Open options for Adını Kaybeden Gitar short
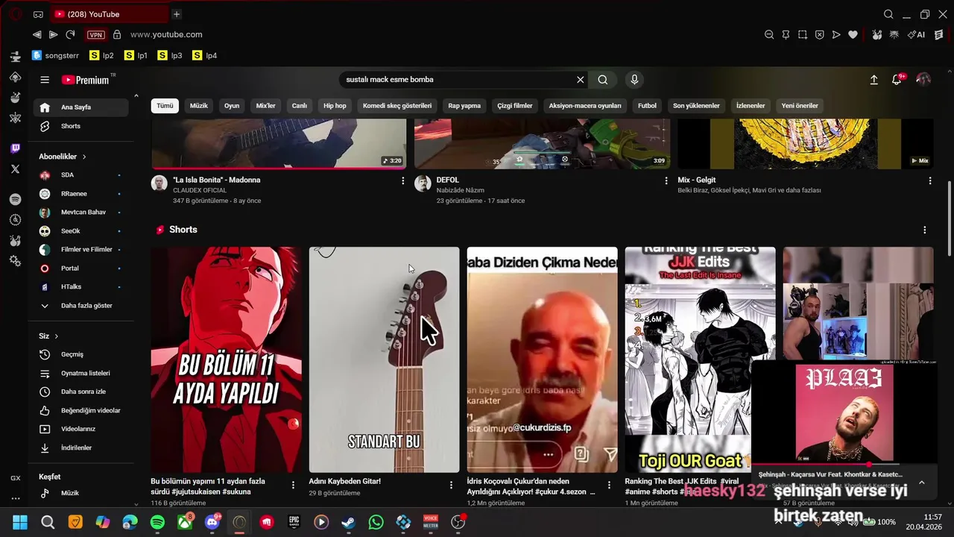The width and height of the screenshot is (954, 537). click(451, 485)
